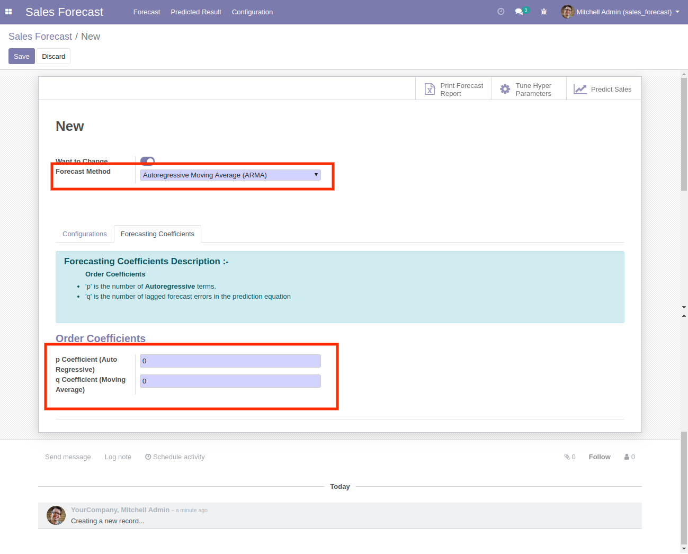
Task: Open the conversations chat bubble icon
Action: point(519,12)
